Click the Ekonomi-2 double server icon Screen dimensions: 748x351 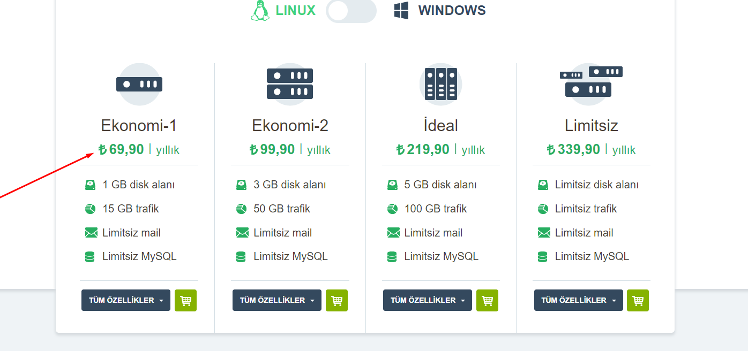(290, 84)
